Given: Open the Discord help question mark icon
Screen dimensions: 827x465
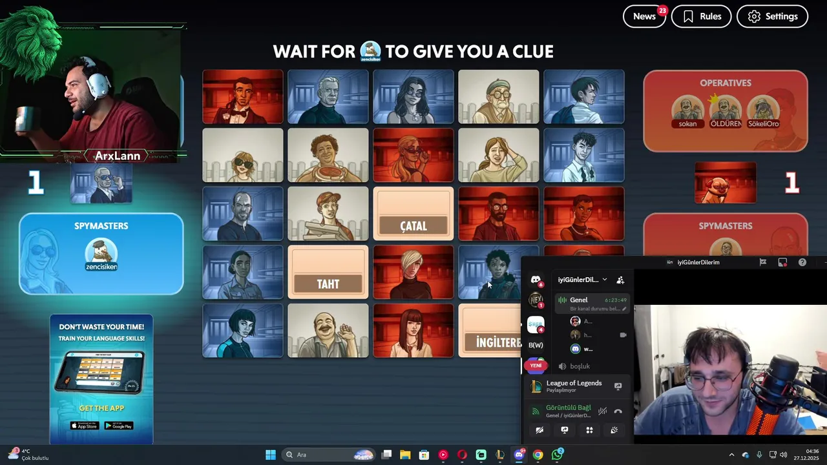Looking at the screenshot, I should coord(802,262).
